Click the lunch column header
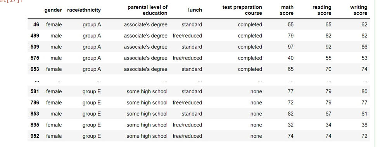This screenshot has width=380, height=147. point(195,10)
